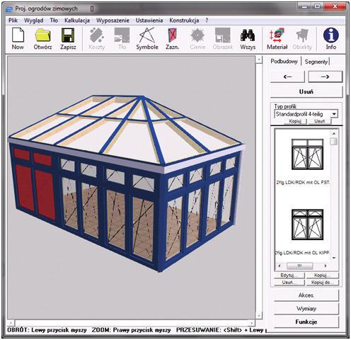This screenshot has width=351, height=340.
Task: Open the Akces. button
Action: [306, 295]
